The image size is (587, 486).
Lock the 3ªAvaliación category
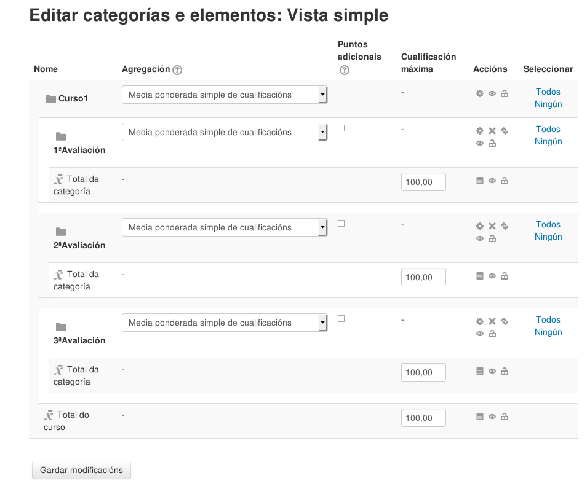click(492, 334)
